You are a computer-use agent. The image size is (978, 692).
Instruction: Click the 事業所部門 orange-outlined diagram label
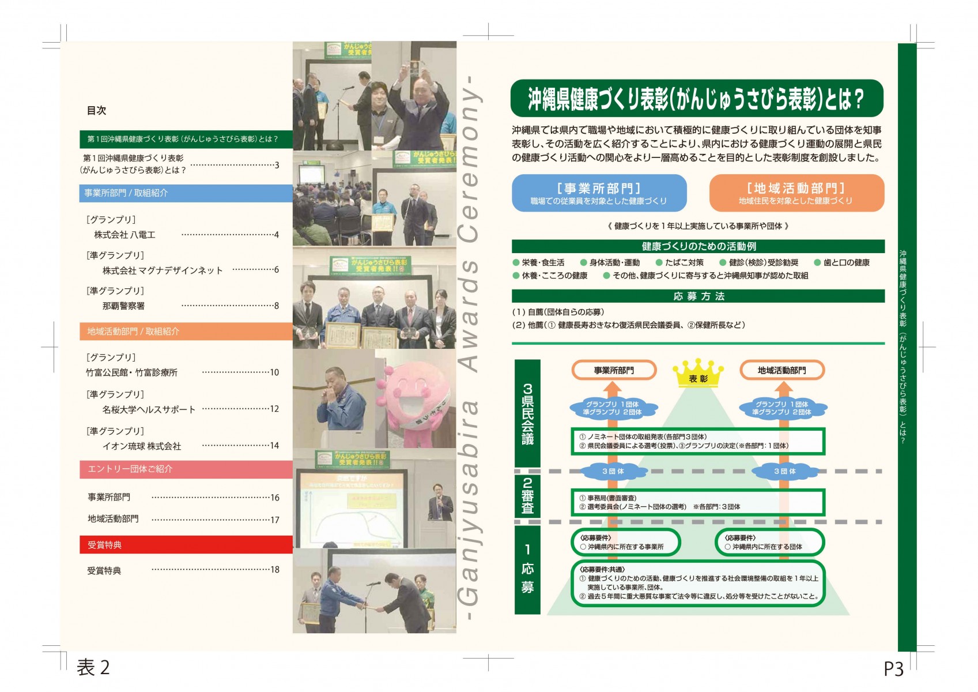tap(614, 370)
